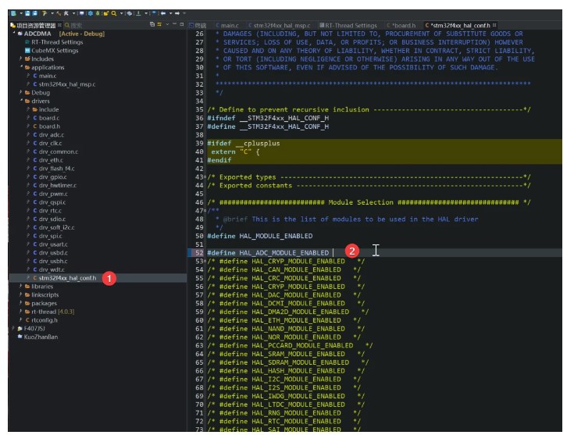
Task: Open CubeMX Settings in project tree
Action: coord(54,51)
